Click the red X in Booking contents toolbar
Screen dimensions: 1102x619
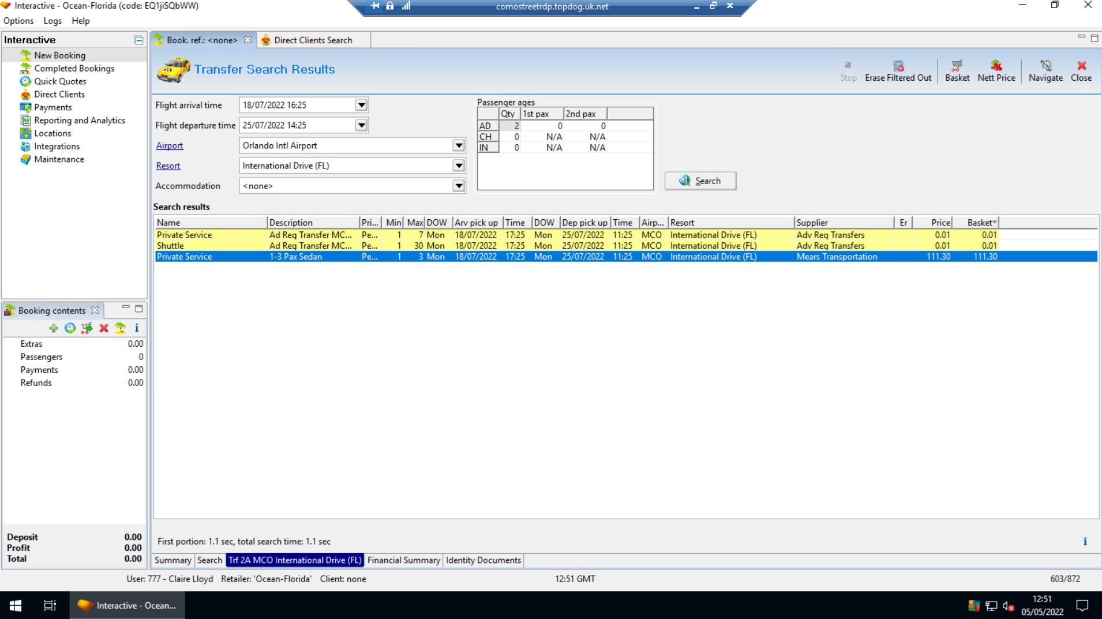coord(104,328)
